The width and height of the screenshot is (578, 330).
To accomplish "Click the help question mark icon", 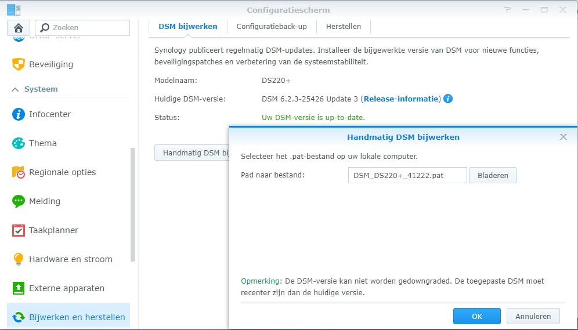I will click(x=507, y=10).
